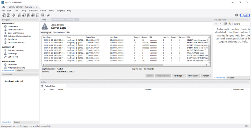This screenshot has height=128, width=251.
Task: Open the Server menu
Action: (43, 11)
